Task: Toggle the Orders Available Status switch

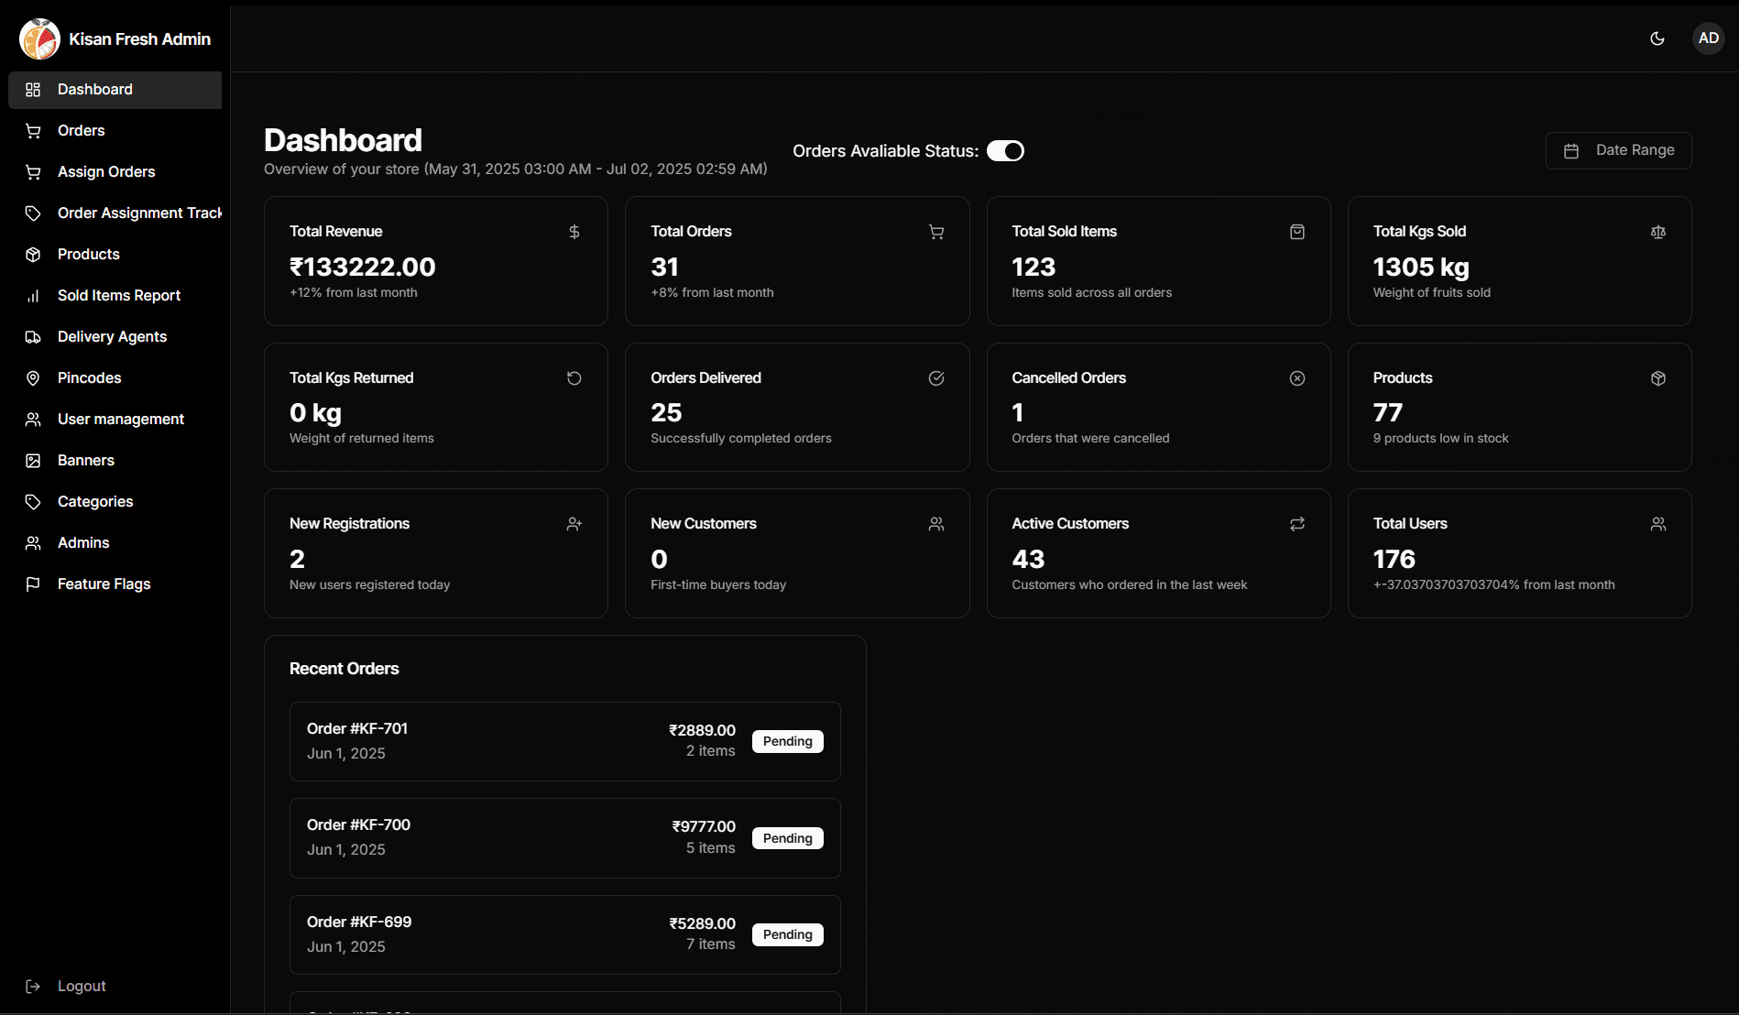Action: tap(1005, 151)
